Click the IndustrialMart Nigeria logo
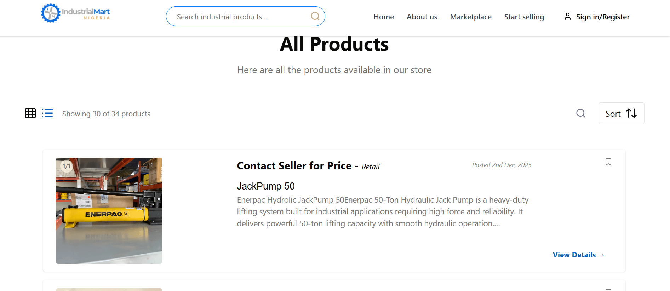 coord(75,13)
